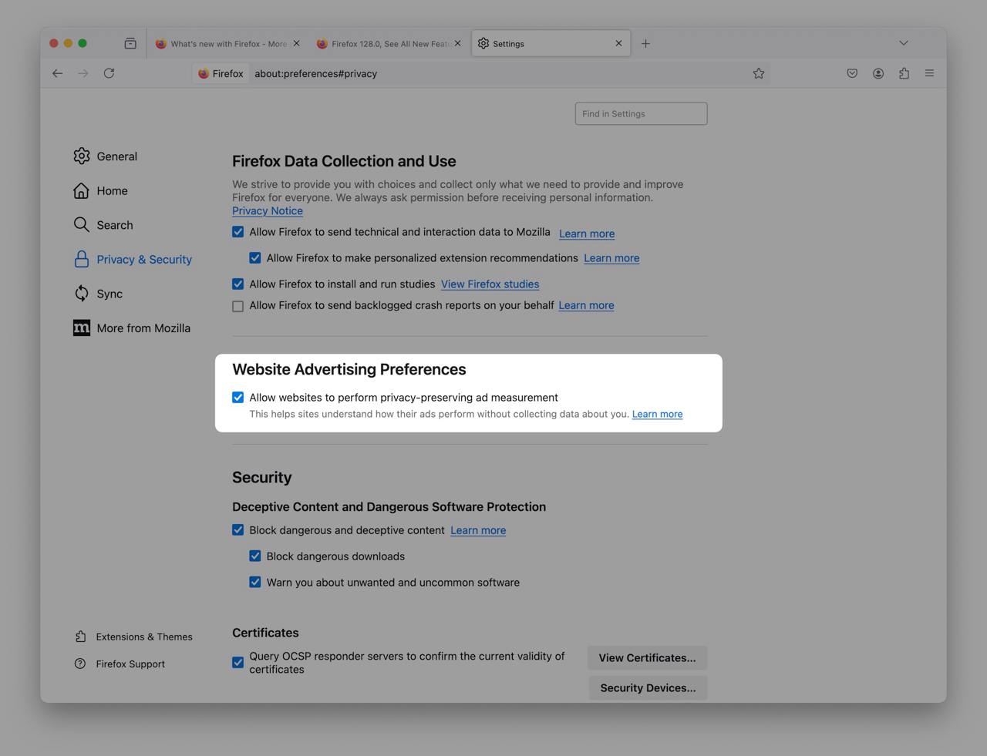Click the Privacy & Security lock icon
This screenshot has height=756, width=987.
[82, 259]
